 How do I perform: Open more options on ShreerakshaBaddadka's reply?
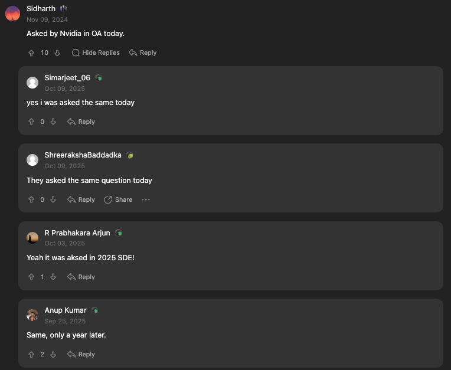(146, 199)
